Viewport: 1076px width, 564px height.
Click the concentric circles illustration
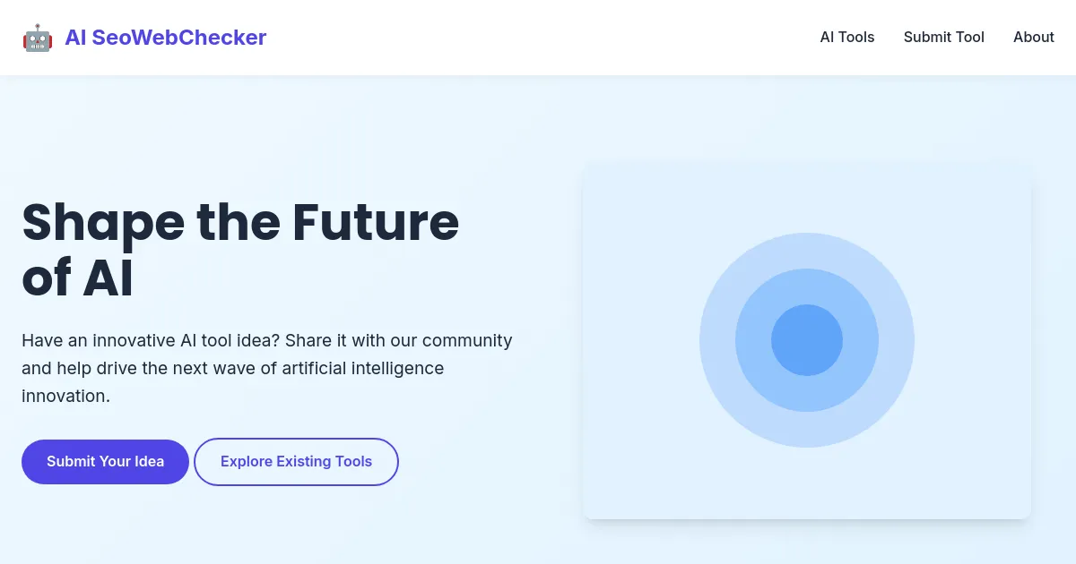click(807, 340)
